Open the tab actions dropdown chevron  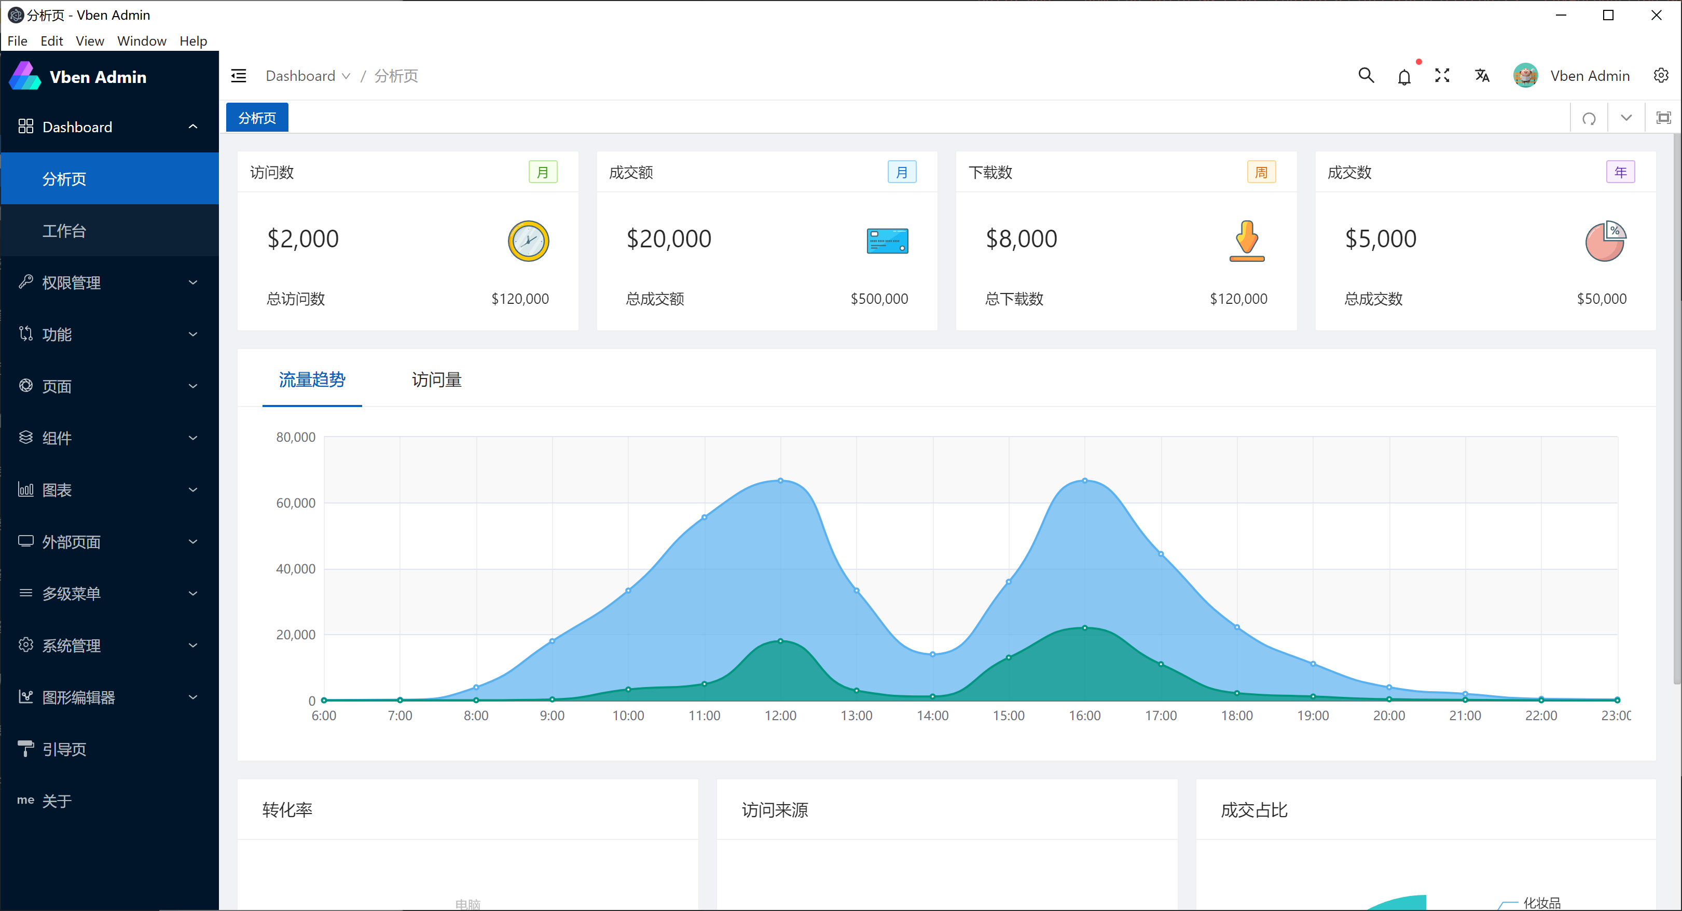click(x=1626, y=118)
